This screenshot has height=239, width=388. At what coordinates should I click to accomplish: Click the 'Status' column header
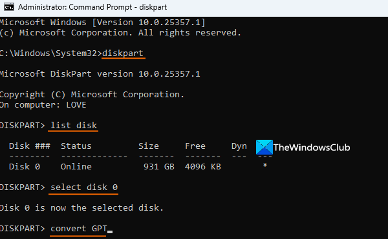point(76,146)
